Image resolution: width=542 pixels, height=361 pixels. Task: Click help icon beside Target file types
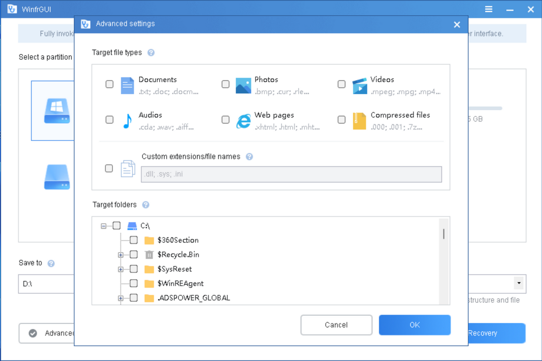pyautogui.click(x=151, y=53)
